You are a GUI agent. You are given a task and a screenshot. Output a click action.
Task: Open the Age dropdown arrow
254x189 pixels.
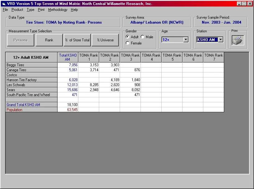point(186,40)
